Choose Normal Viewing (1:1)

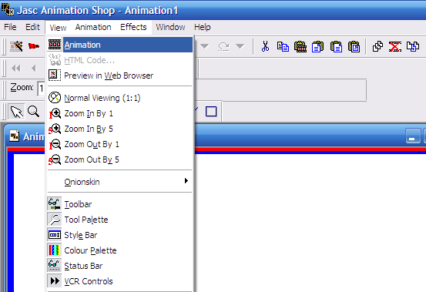pyautogui.click(x=120, y=98)
